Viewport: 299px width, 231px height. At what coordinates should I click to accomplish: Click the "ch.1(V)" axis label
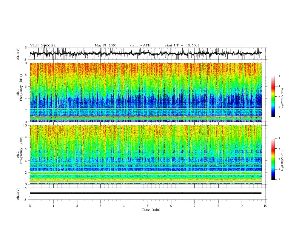[x=18, y=54]
